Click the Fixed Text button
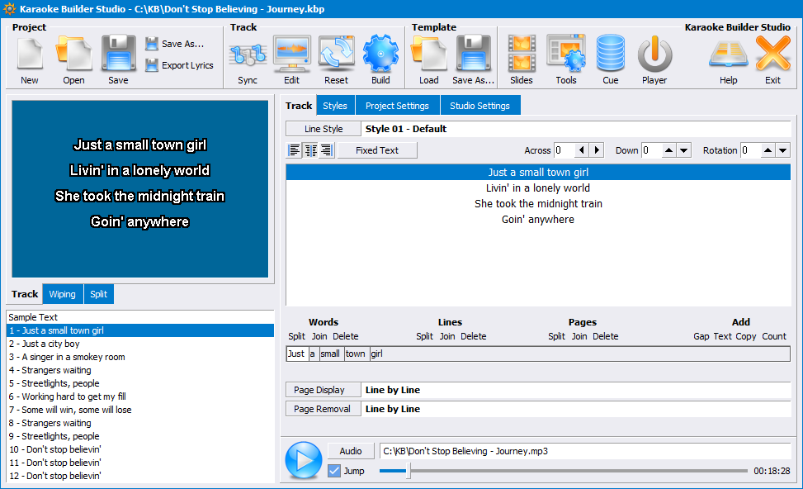 point(377,150)
